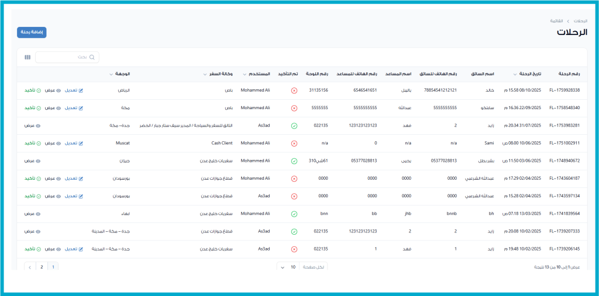Click into the بحث search field

(64, 57)
